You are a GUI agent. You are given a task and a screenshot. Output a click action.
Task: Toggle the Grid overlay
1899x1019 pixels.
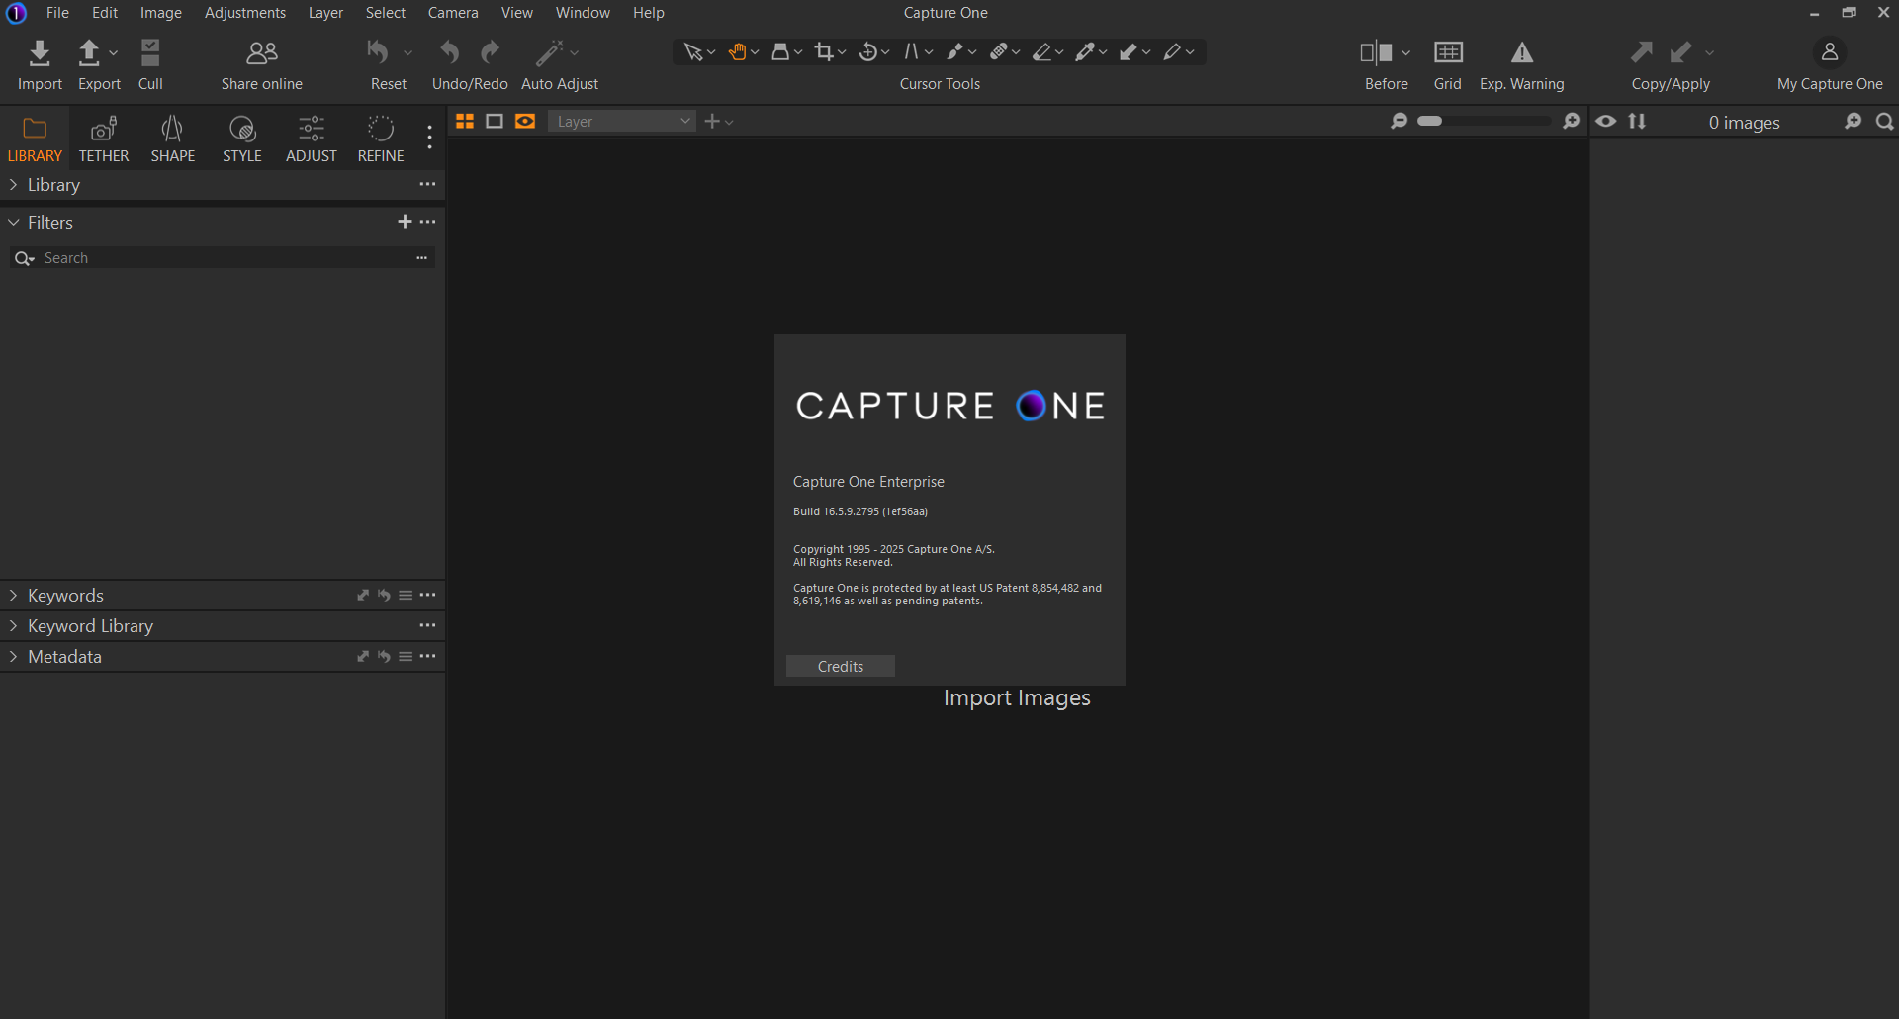click(x=1448, y=52)
